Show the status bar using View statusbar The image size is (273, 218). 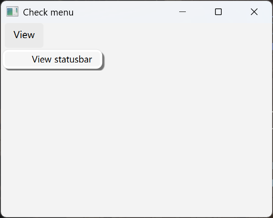[62, 59]
